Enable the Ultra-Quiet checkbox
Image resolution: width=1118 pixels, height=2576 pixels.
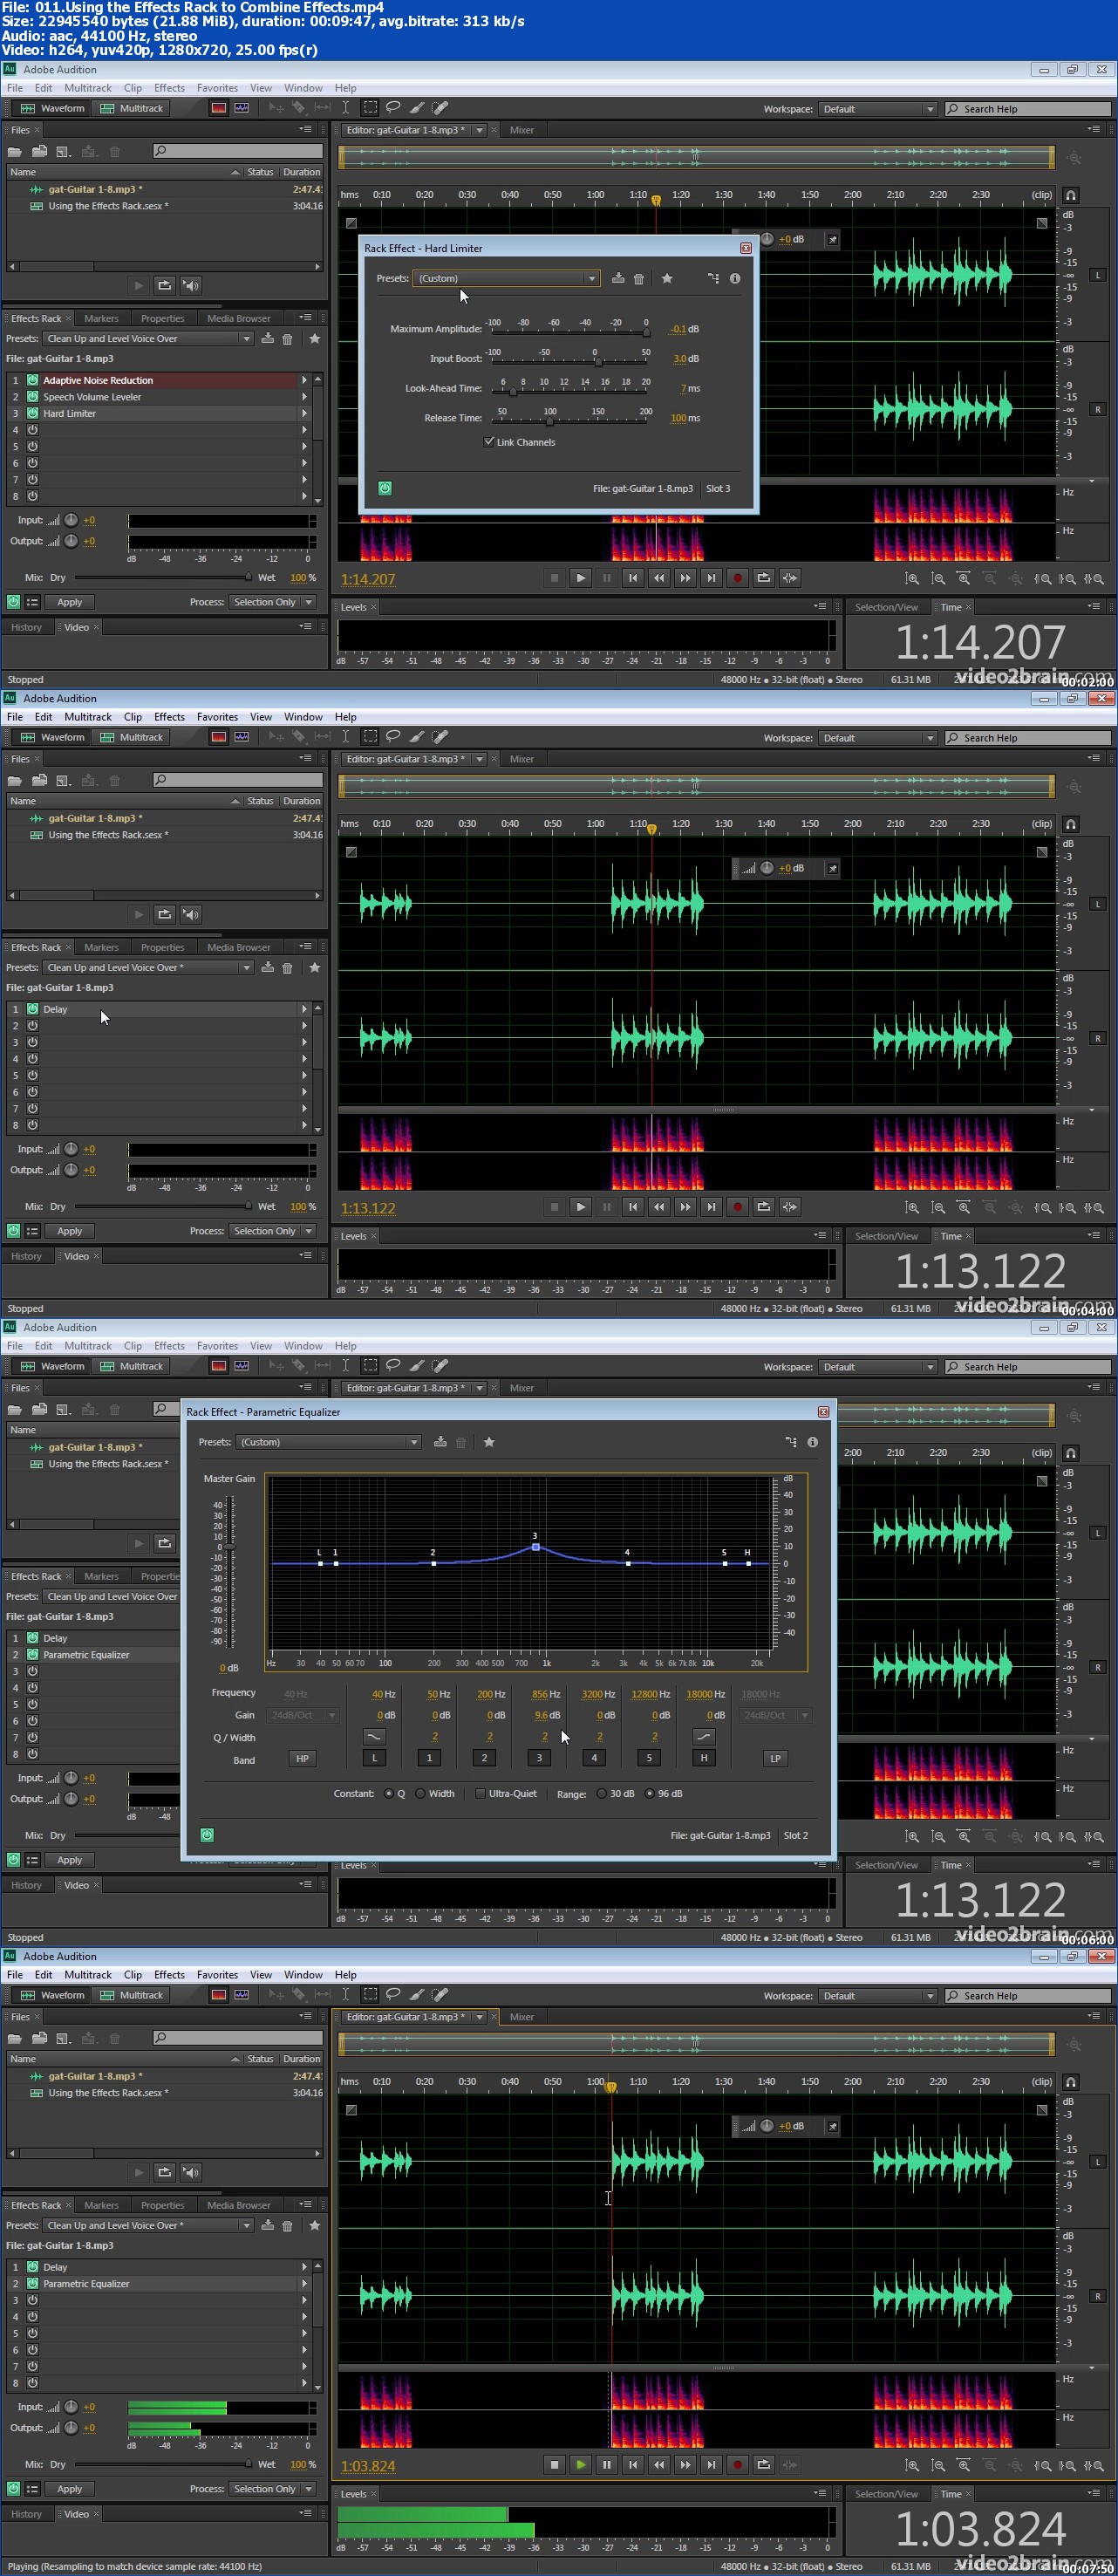pos(480,1793)
